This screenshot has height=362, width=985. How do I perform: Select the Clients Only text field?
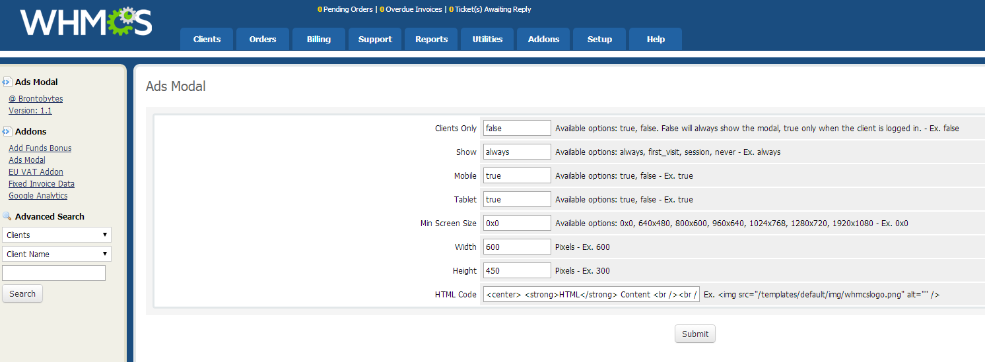517,129
